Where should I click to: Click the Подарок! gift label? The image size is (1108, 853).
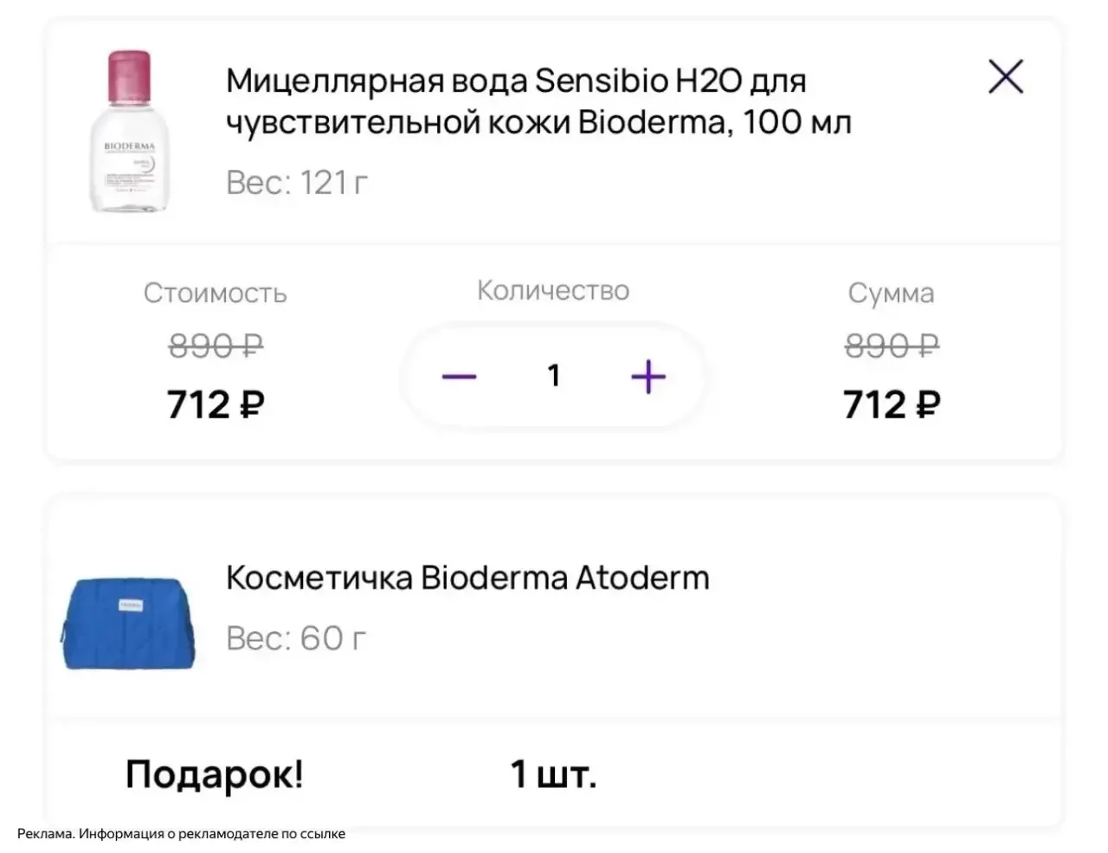click(215, 774)
